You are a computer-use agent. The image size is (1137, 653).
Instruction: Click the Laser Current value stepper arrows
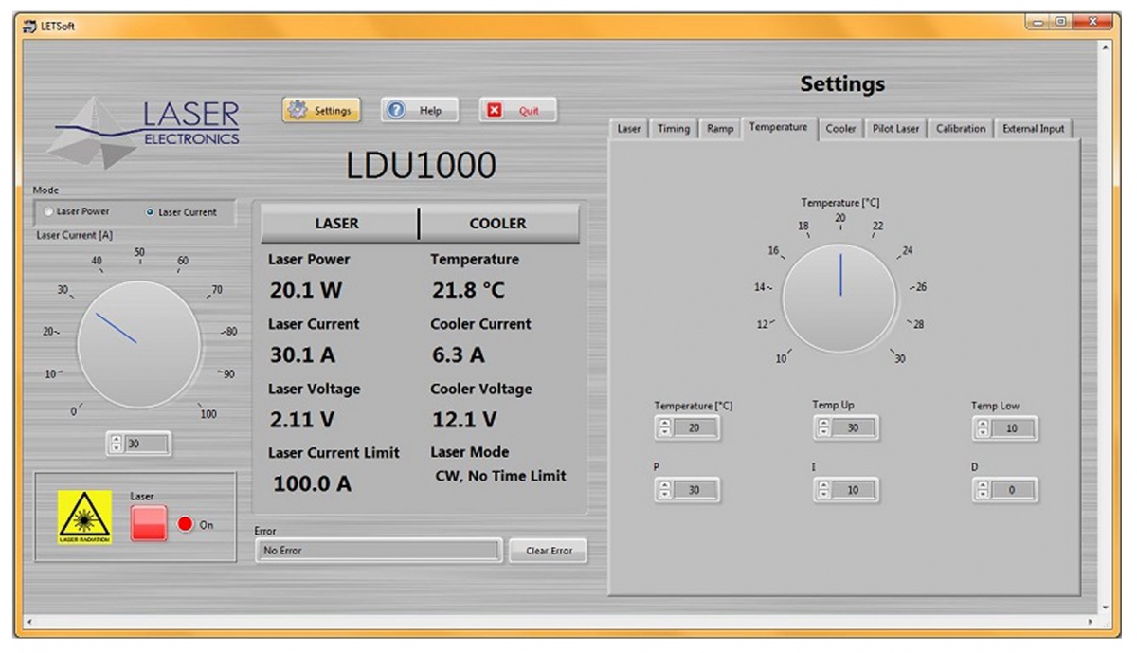(117, 444)
